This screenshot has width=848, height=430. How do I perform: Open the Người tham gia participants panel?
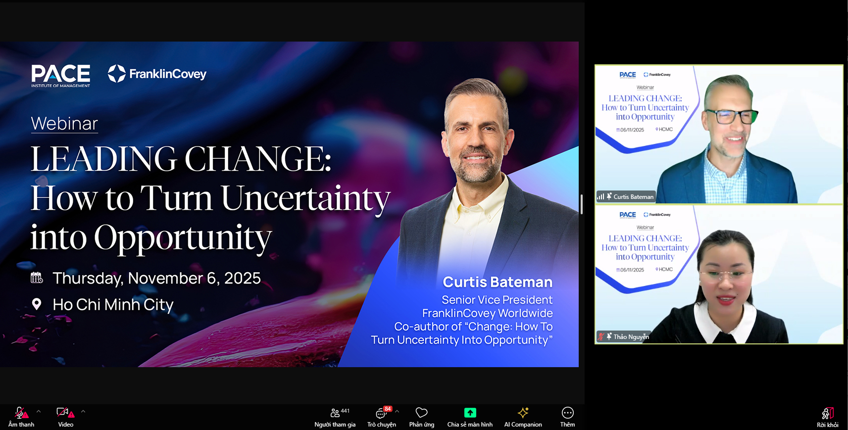(335, 417)
